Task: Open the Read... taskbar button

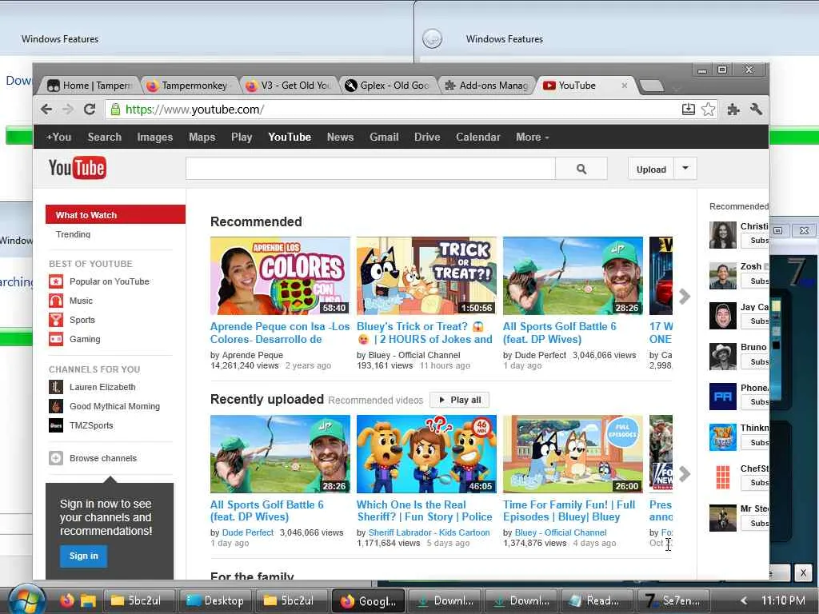Action: pos(595,601)
